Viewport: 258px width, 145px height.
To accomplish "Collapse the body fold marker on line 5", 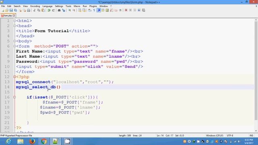I will pos(15,41).
